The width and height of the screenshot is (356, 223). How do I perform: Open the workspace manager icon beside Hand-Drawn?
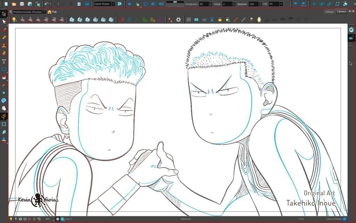point(120,4)
